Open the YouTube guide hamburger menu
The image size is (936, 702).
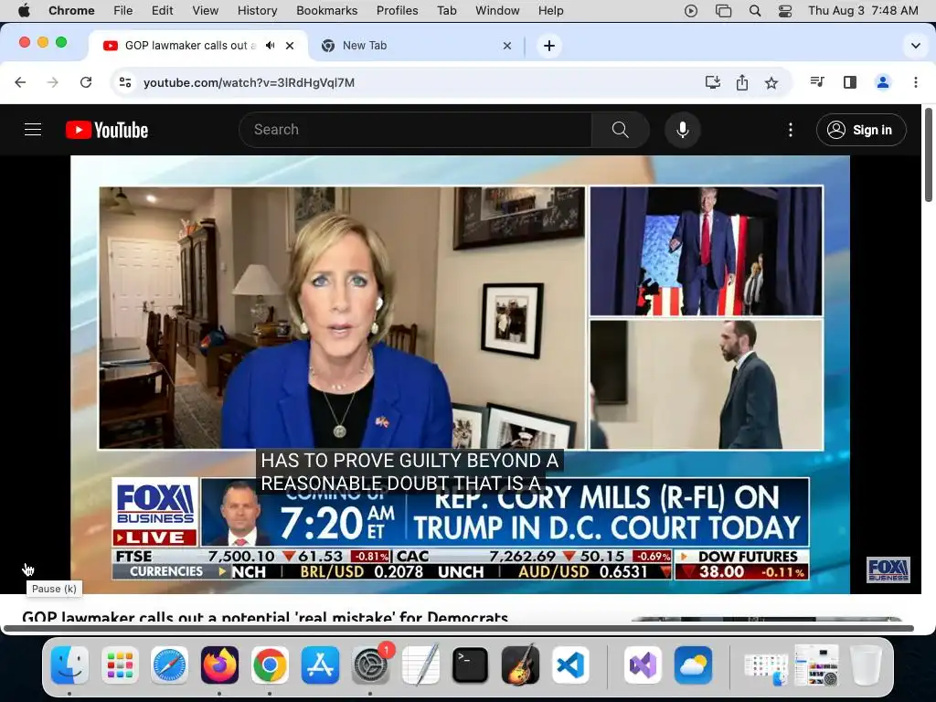[33, 130]
